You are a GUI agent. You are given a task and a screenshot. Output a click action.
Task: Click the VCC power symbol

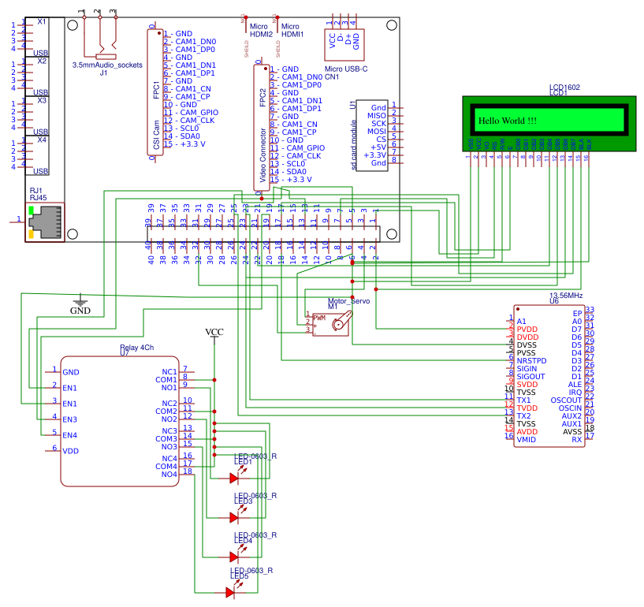coord(214,334)
